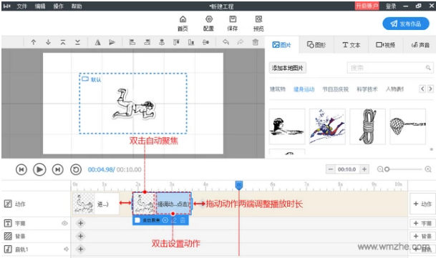Select the 健身运动 category
The image size is (436, 258).
click(304, 89)
